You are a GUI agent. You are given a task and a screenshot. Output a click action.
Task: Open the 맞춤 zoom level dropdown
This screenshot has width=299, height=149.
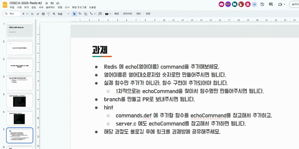point(63,14)
